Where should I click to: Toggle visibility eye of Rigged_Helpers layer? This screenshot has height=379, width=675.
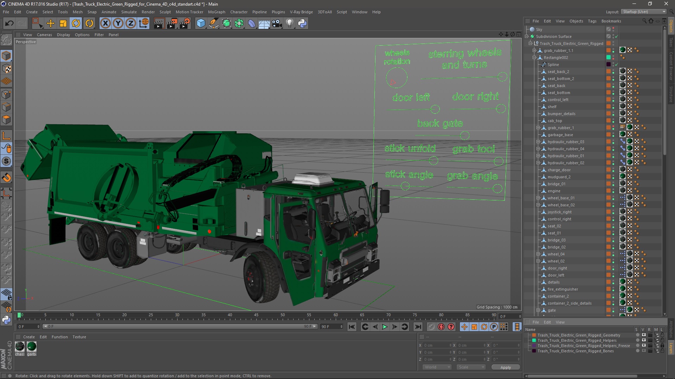(x=644, y=340)
